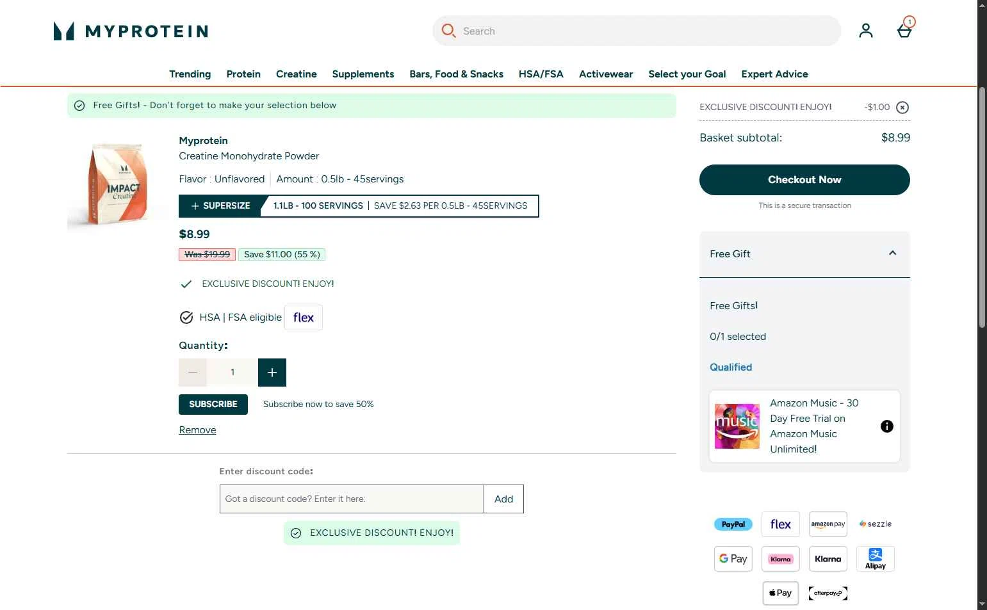Remove the creatine item from basket
Viewport: 987px width, 610px height.
197,430
